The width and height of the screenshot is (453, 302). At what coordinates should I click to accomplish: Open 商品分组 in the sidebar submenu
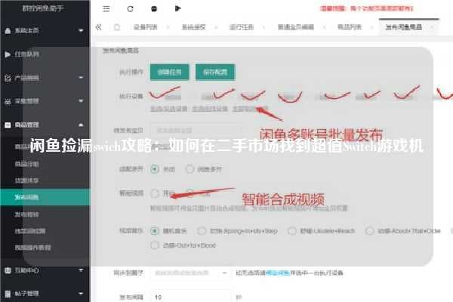point(26,164)
